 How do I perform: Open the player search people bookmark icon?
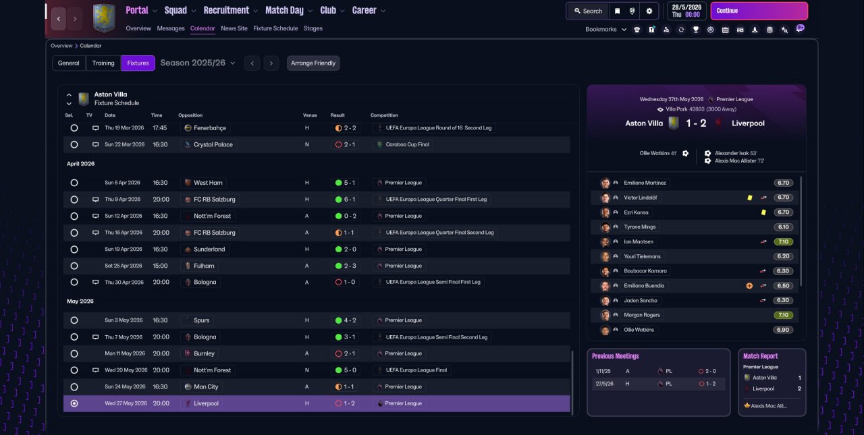point(666,30)
